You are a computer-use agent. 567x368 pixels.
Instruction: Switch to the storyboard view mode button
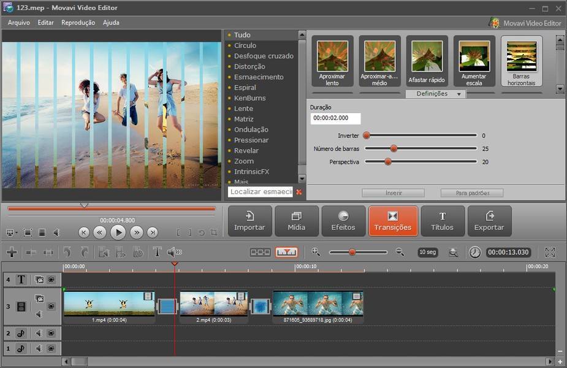[260, 252]
